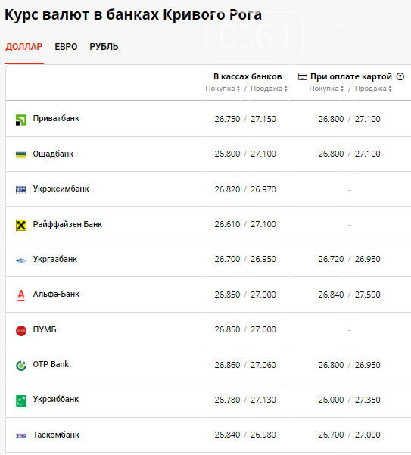Sort card payment Покупка column
Viewport: 411px width, 455px height.
(326, 89)
